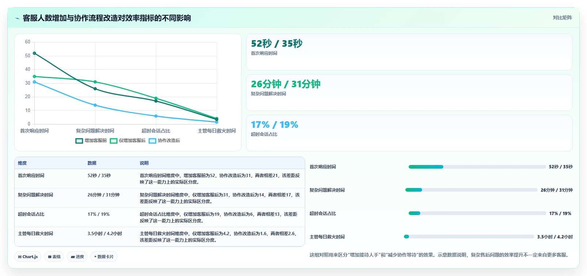Click the icon inside the 表格 chip
The width and height of the screenshot is (587, 276).
(x=50, y=257)
